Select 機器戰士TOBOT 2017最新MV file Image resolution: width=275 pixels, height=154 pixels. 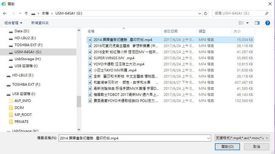click(170, 95)
